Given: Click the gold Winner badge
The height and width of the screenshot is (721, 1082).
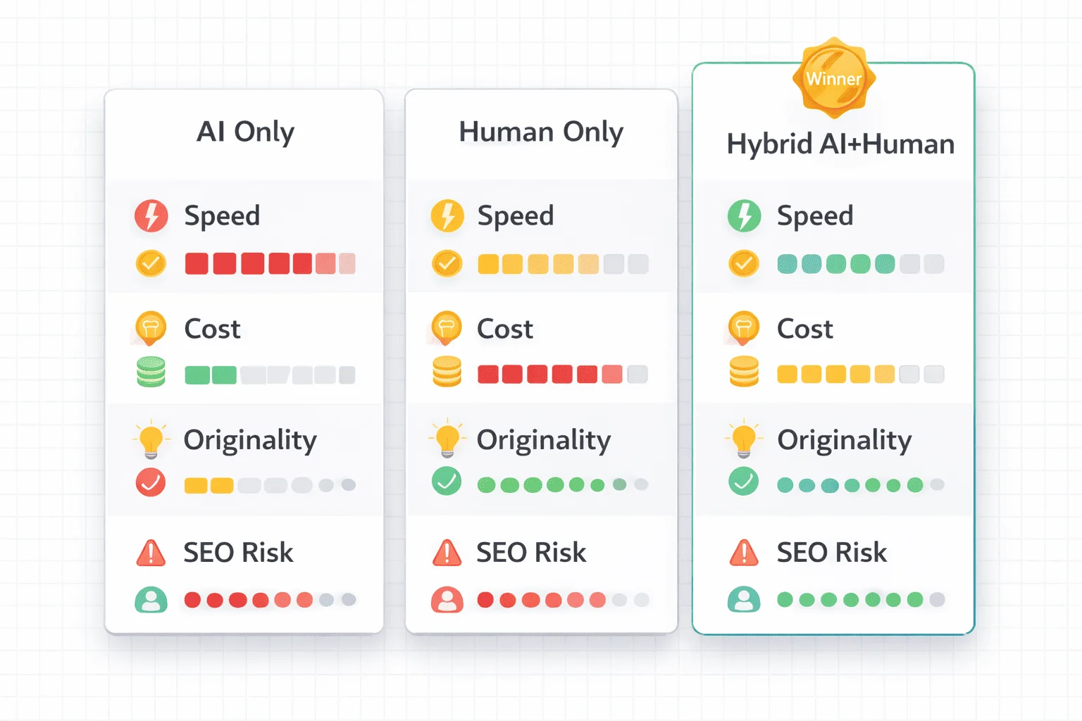Looking at the screenshot, I should click(834, 78).
